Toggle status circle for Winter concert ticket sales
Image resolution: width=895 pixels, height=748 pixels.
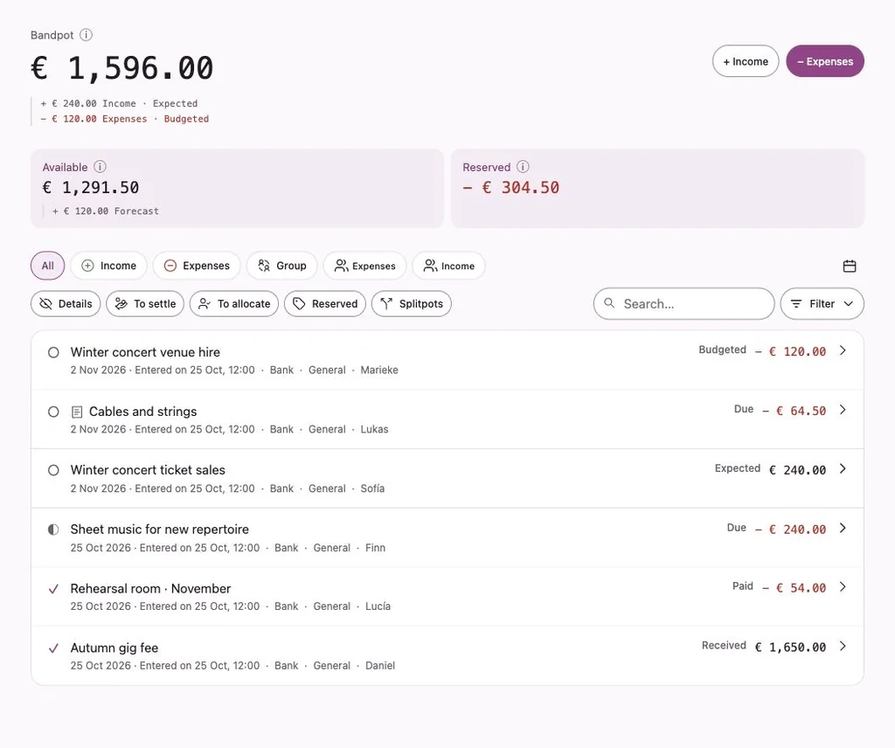53,470
